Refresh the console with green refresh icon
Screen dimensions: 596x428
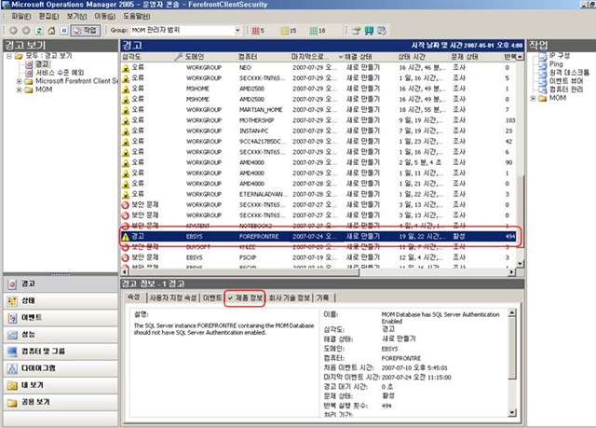pyautogui.click(x=39, y=31)
